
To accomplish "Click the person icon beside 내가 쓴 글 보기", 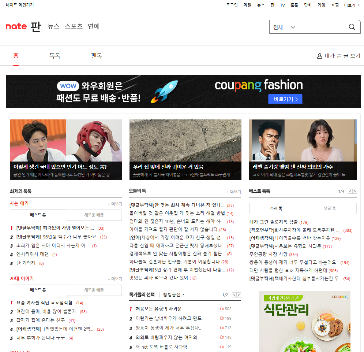I will point(319,56).
